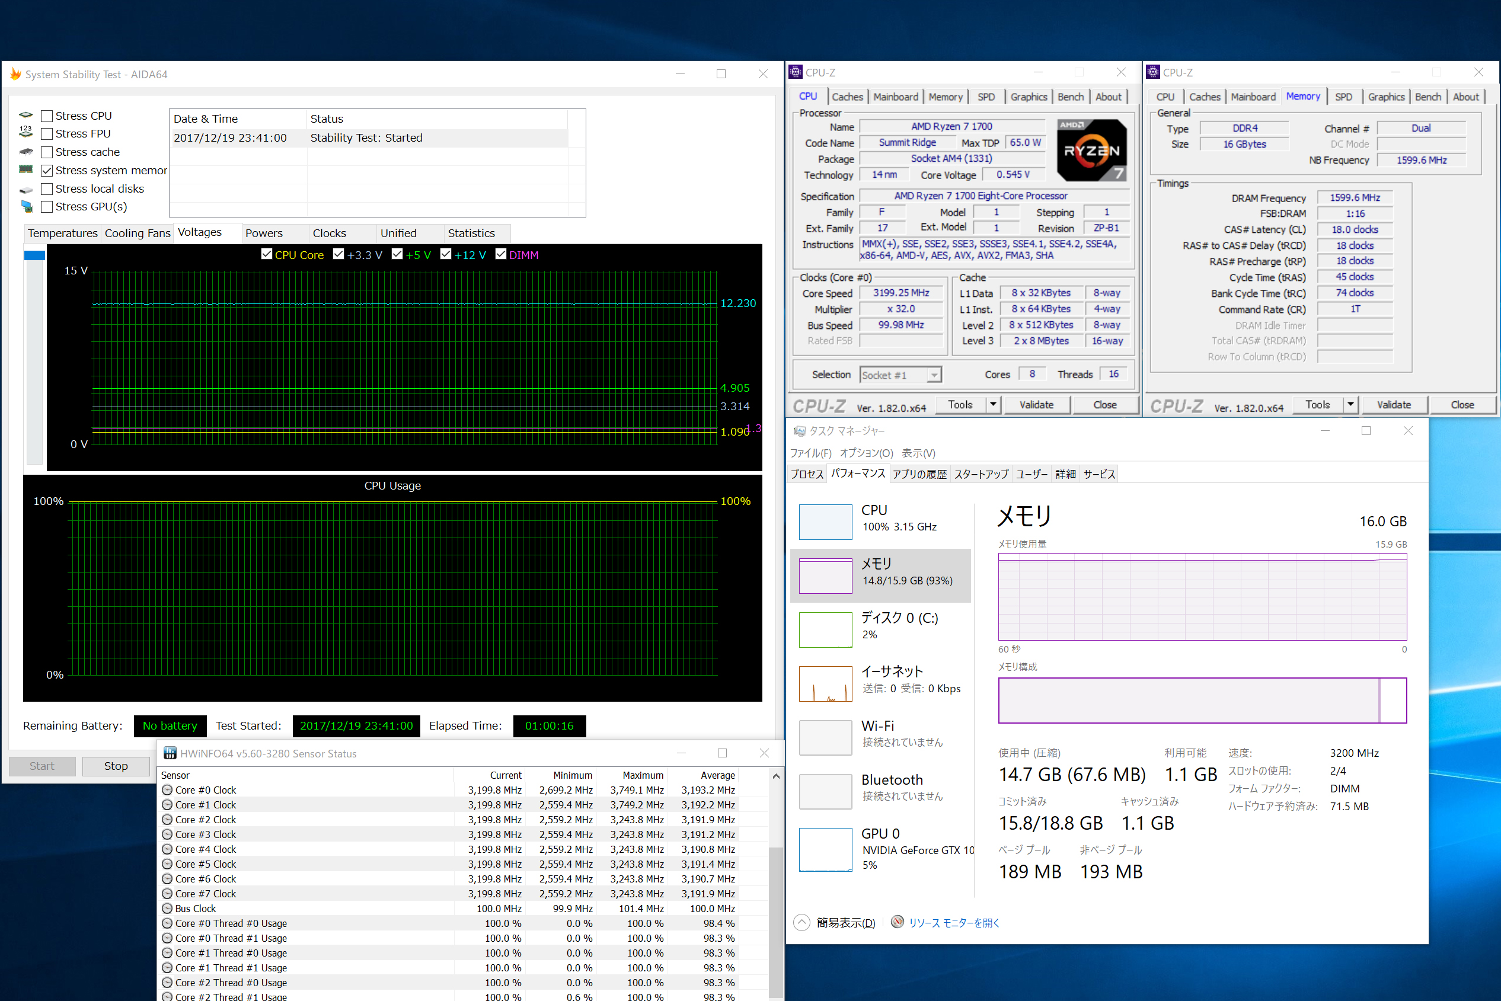Image resolution: width=1501 pixels, height=1001 pixels.
Task: Click the Core #0 Clock sensor icon
Action: (x=167, y=789)
